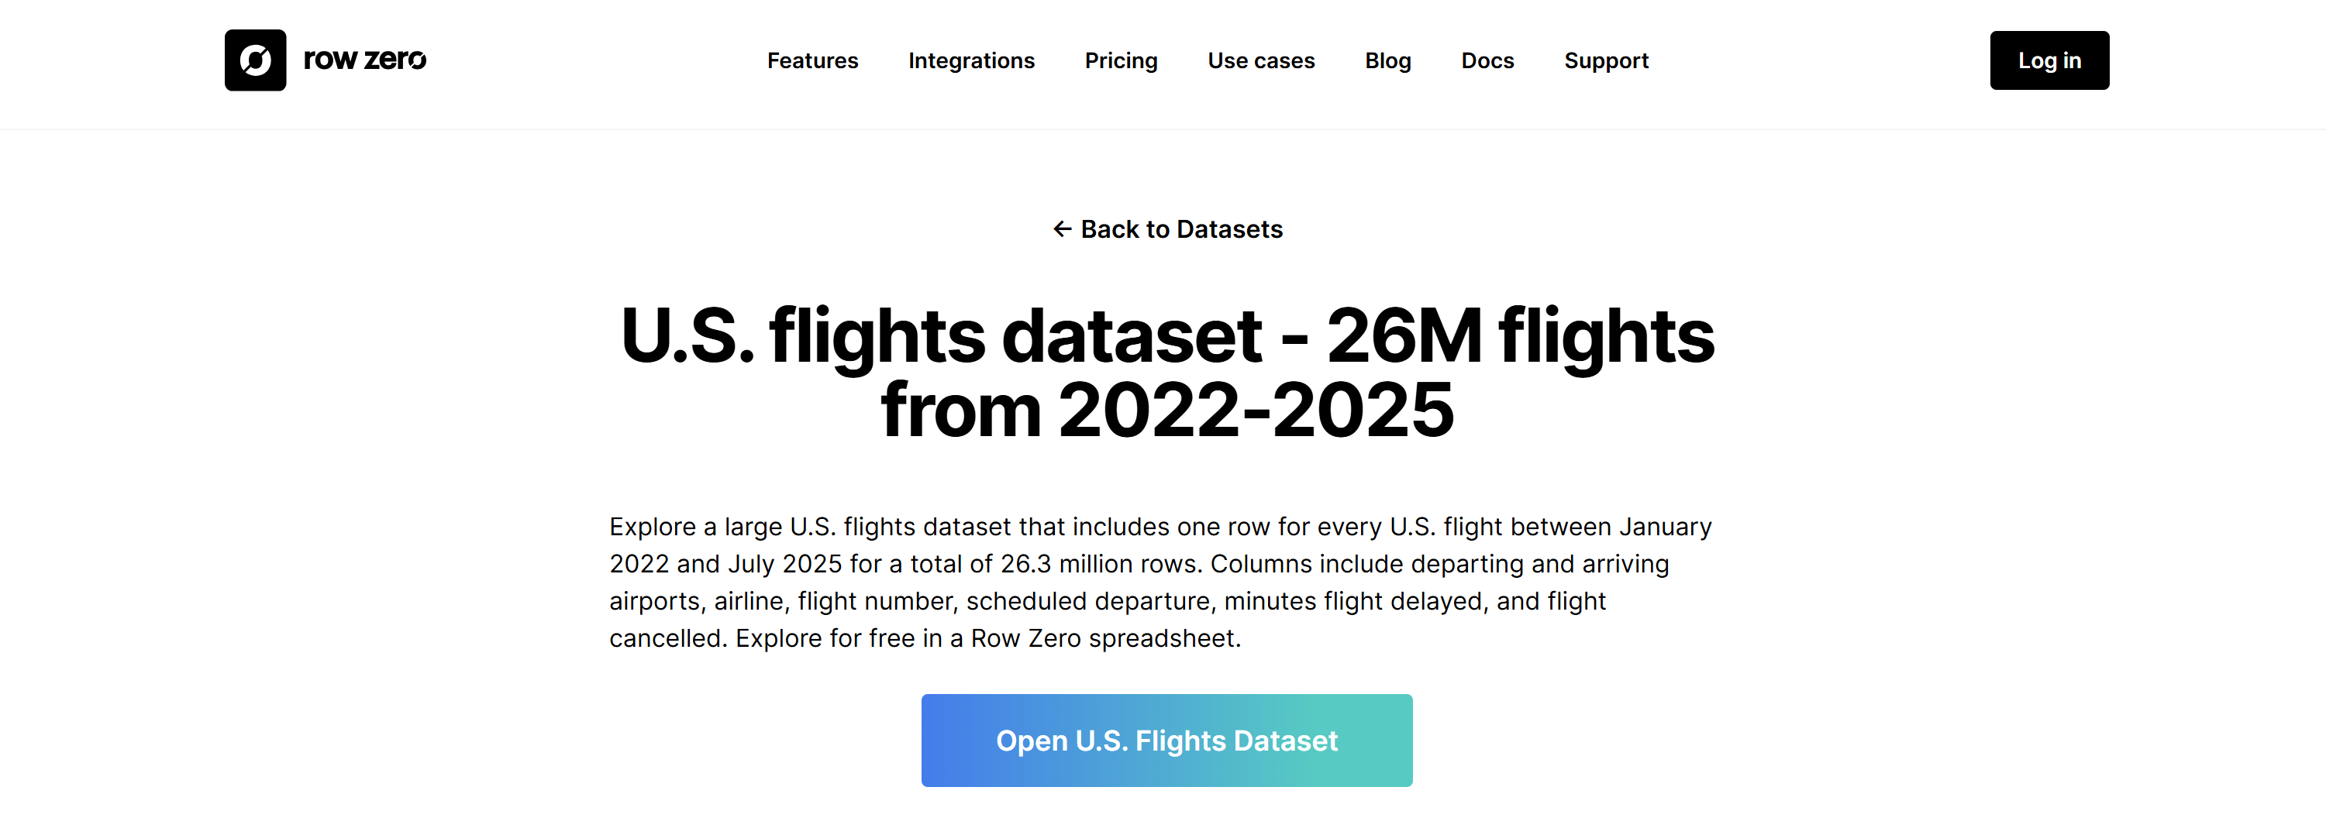Switch to the Blog section
Viewport: 2326px width, 818px height.
coord(1388,60)
